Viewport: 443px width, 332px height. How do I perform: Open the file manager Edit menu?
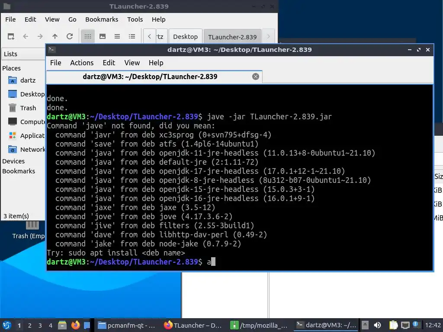coord(30,19)
